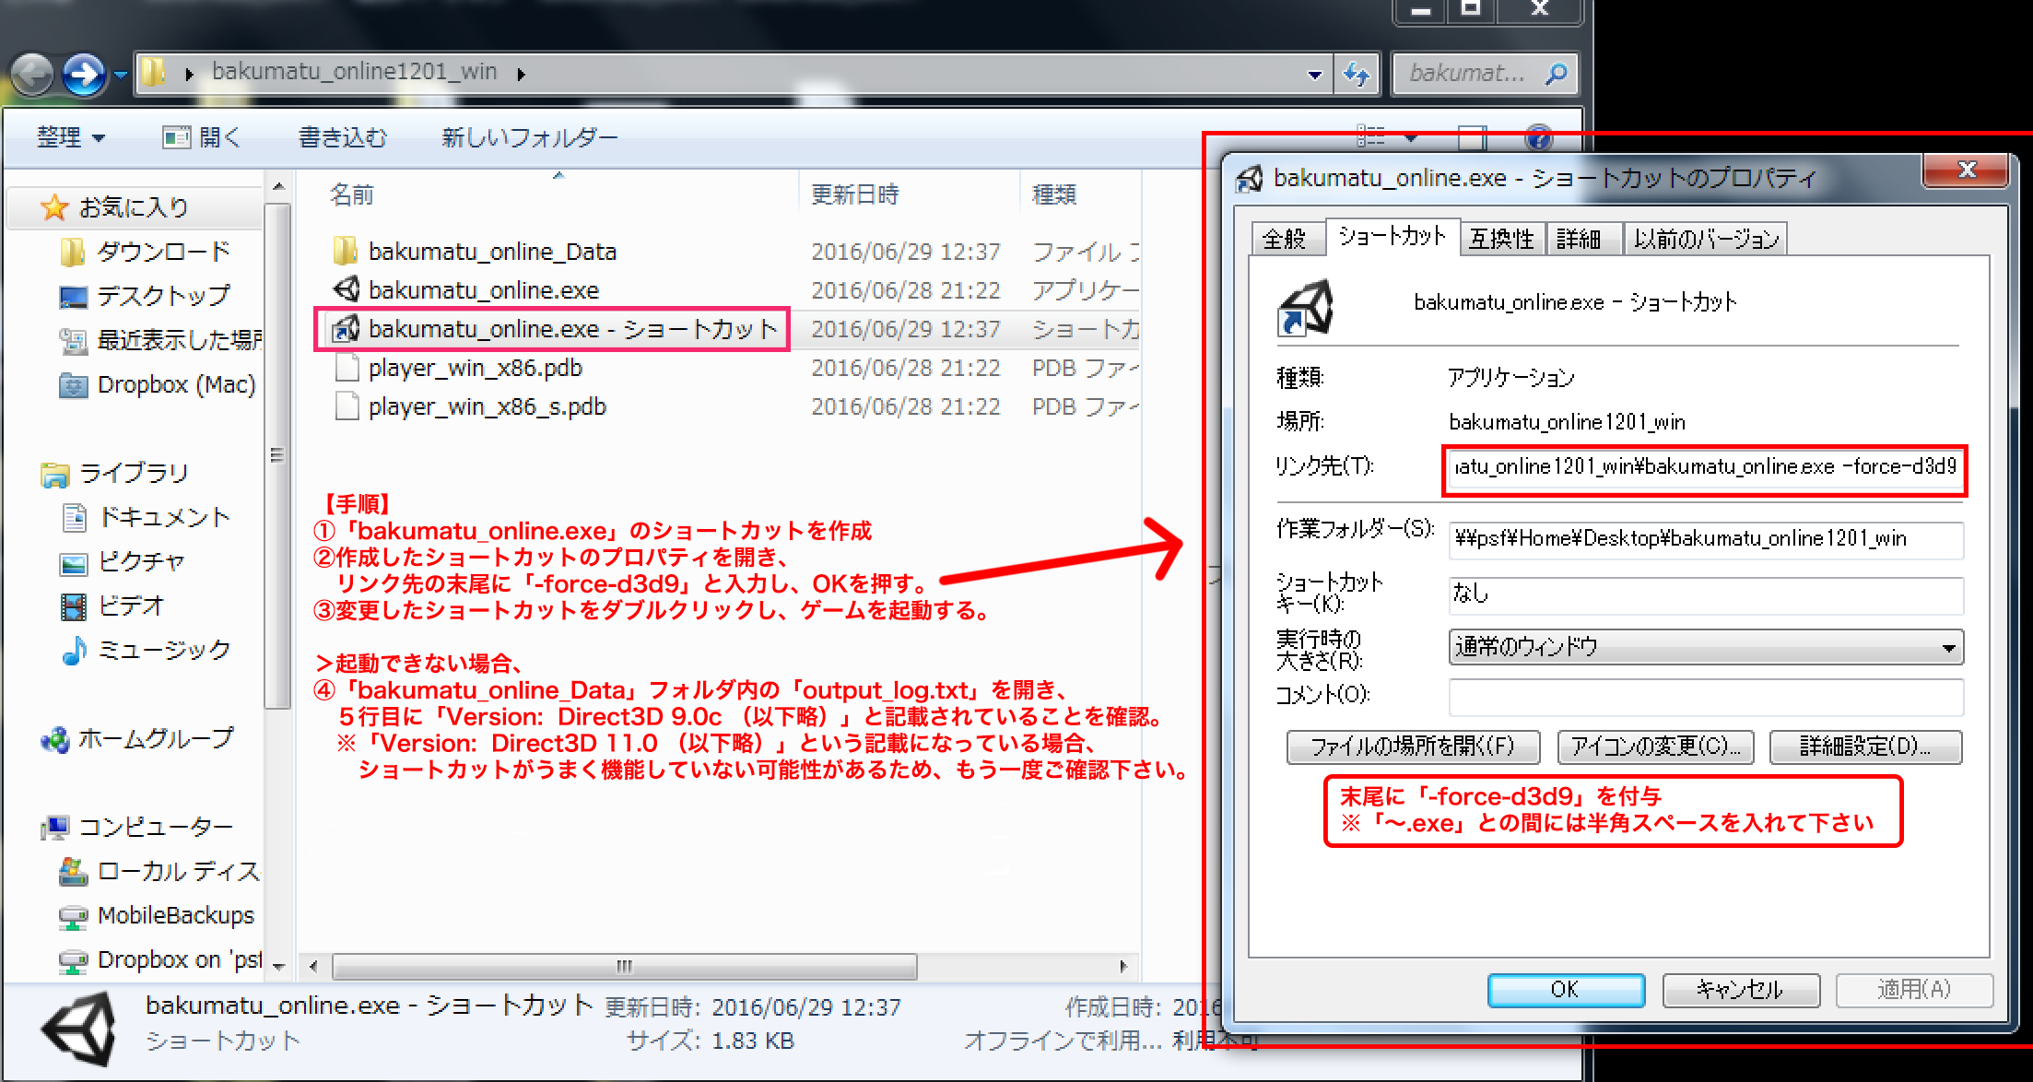
Task: Select bakumatu_online.exe - ショートカット file
Action: coord(551,329)
